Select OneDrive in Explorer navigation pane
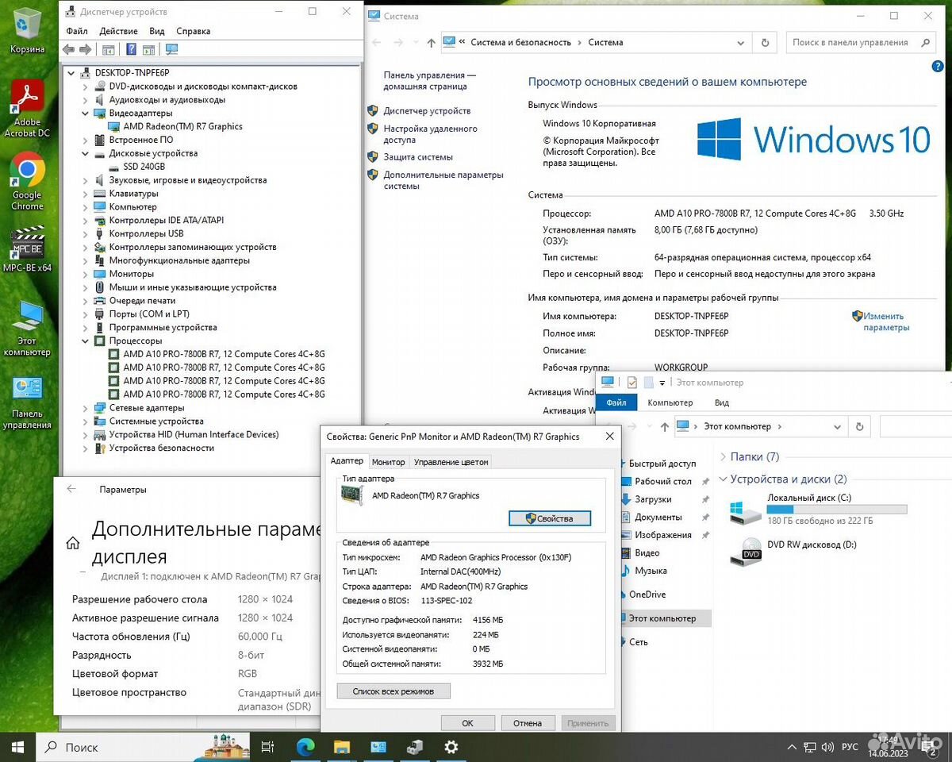Image resolution: width=952 pixels, height=762 pixels. click(x=647, y=595)
